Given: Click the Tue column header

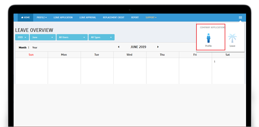Looking at the screenshot, I should 96,55.
